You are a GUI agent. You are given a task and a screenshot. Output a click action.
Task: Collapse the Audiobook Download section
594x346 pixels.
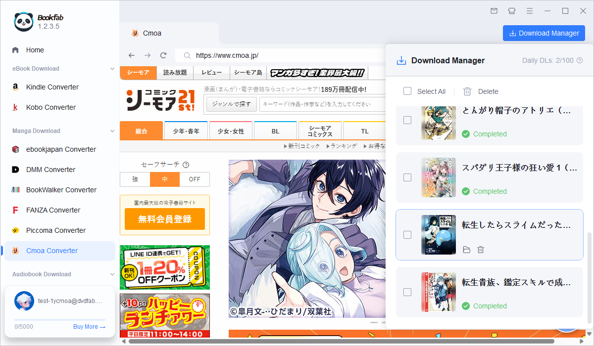click(x=112, y=274)
